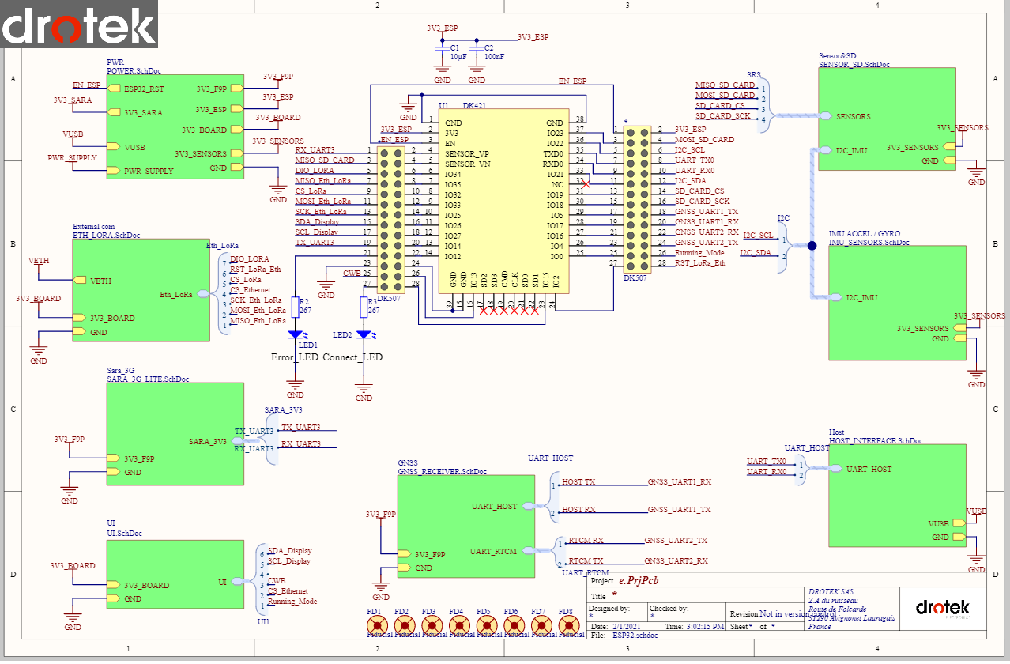Open the GNSS_RECEIVER.SchDoc sheet symbol
1010x664 pixels.
point(465,526)
